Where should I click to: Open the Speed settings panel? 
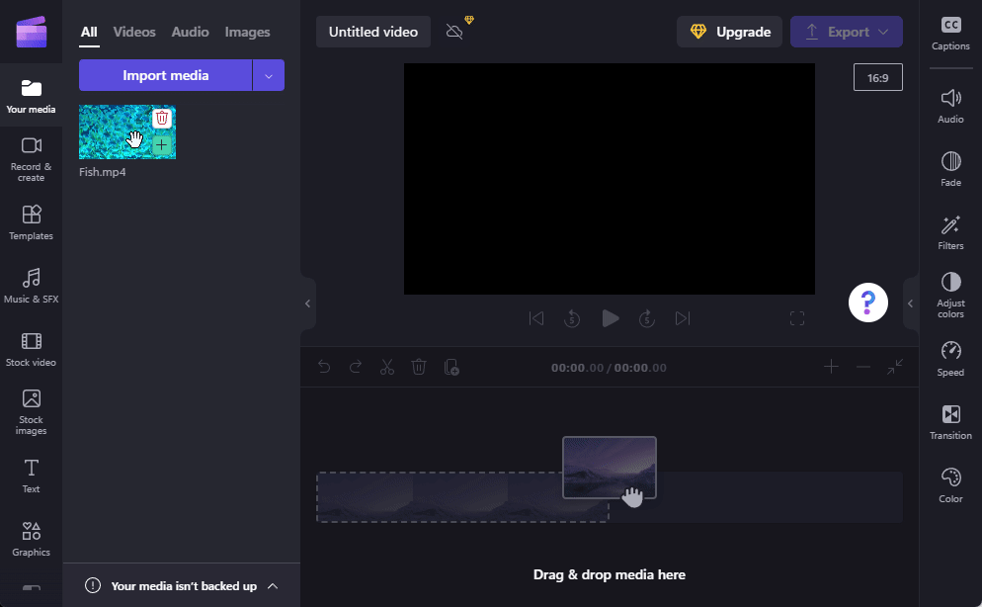(950, 358)
